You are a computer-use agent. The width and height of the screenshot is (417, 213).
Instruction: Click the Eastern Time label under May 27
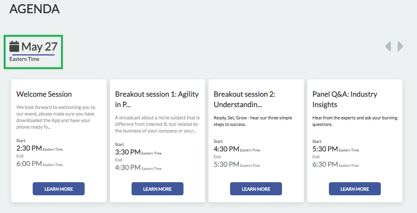pos(25,59)
